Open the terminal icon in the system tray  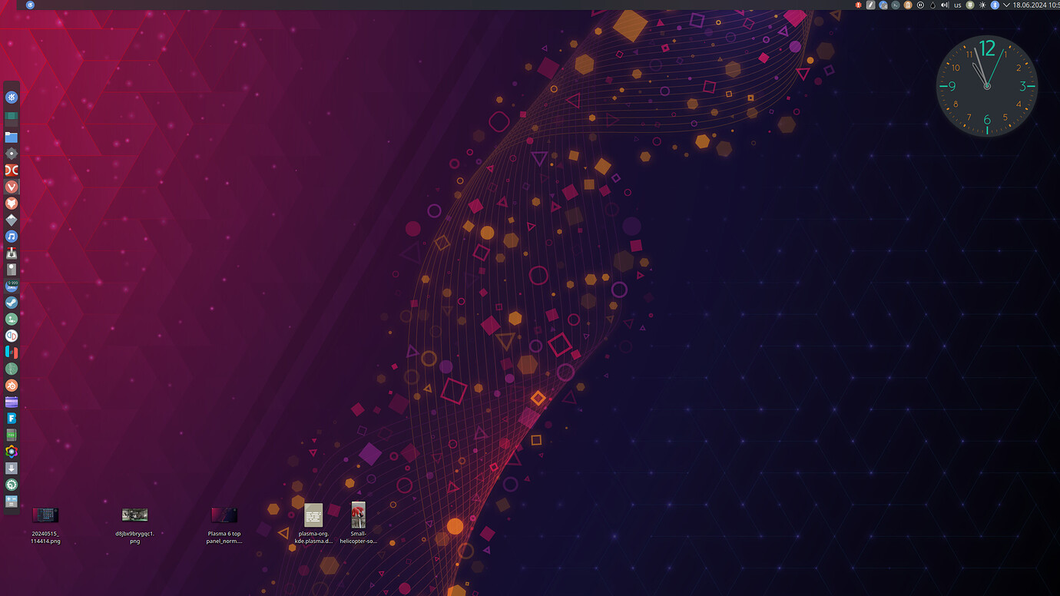(x=895, y=5)
